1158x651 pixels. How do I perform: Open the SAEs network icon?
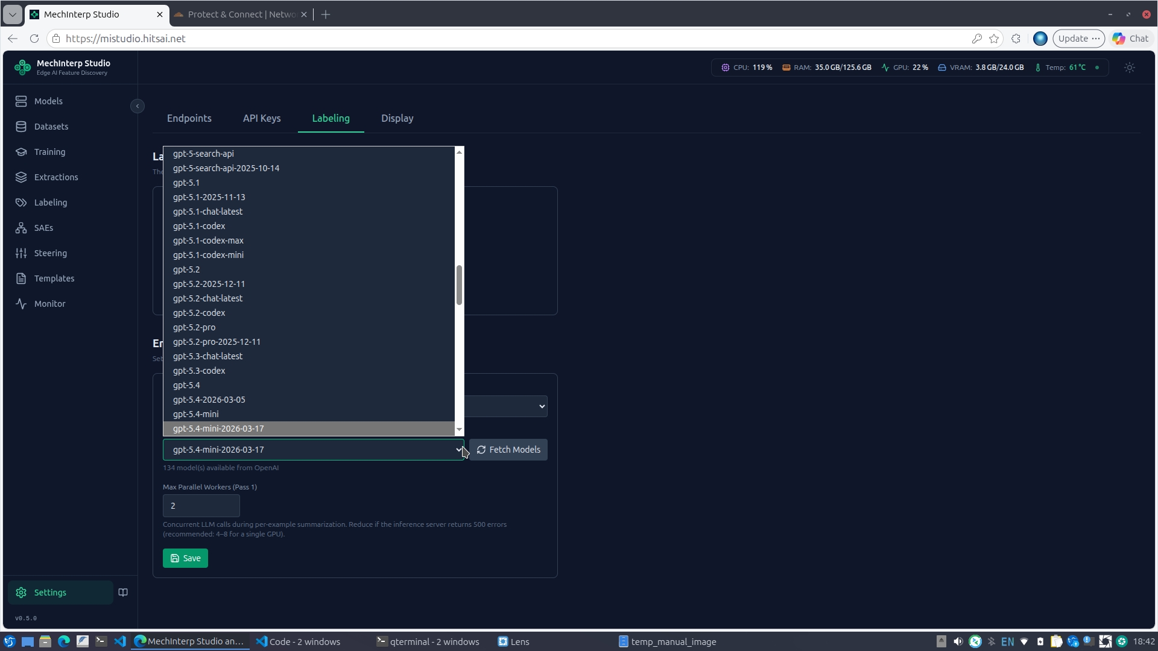coord(21,228)
